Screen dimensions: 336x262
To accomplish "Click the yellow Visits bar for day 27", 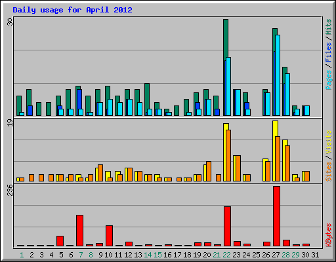I will [276, 128].
